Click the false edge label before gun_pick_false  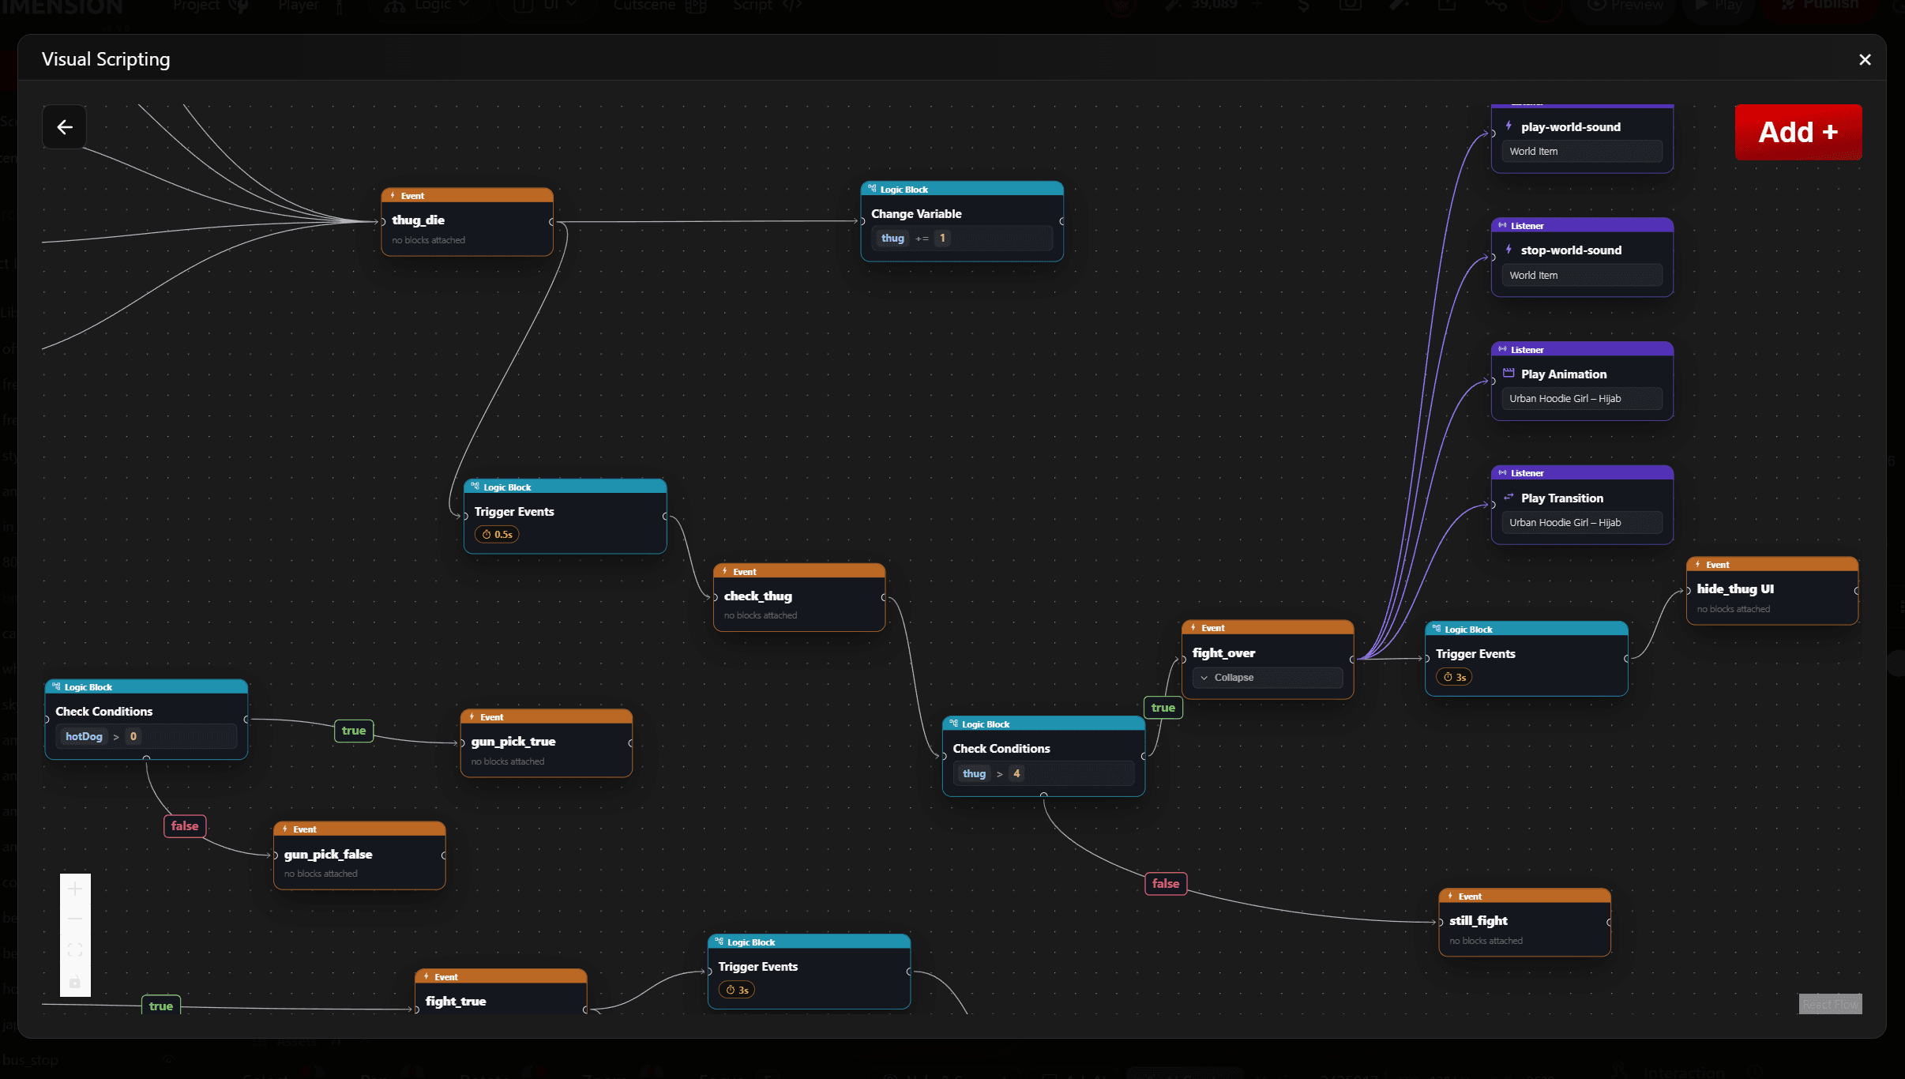[185, 826]
